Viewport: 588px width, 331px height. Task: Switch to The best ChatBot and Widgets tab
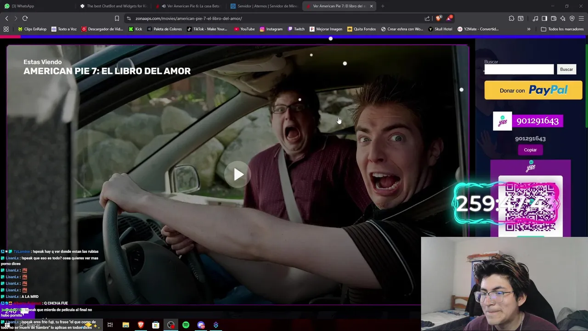coord(113,6)
